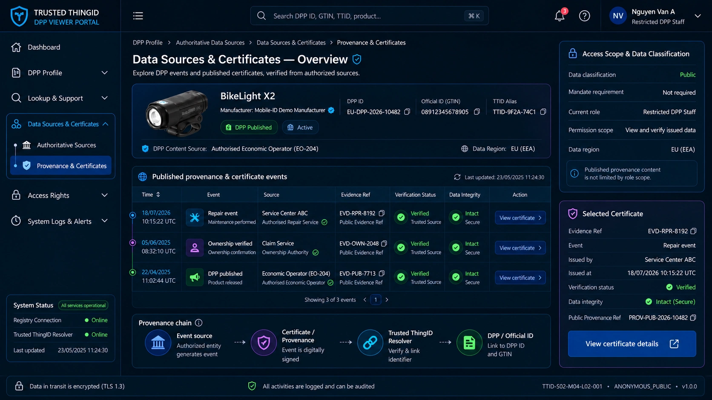The width and height of the screenshot is (712, 400).
Task: Click the Provenance chain info icon
Action: (x=198, y=323)
